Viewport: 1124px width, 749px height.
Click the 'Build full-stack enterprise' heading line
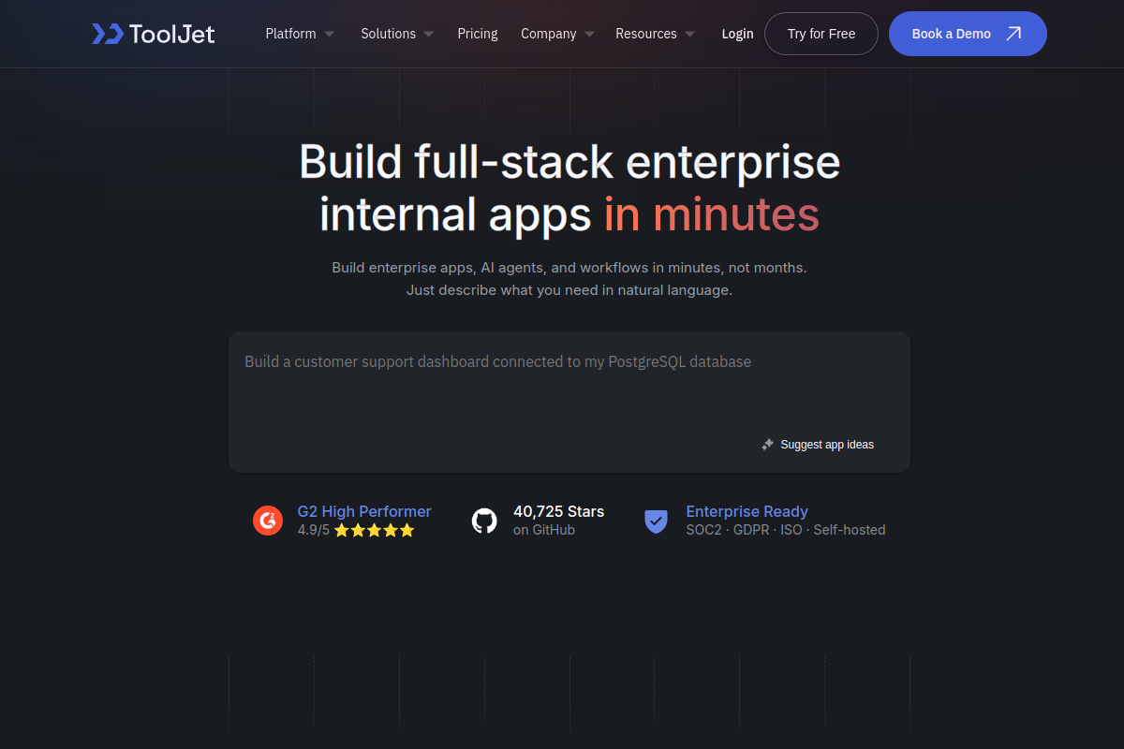click(569, 161)
